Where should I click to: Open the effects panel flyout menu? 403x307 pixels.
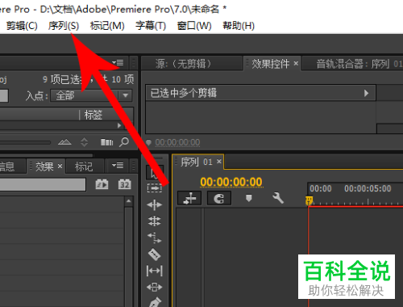point(118,165)
